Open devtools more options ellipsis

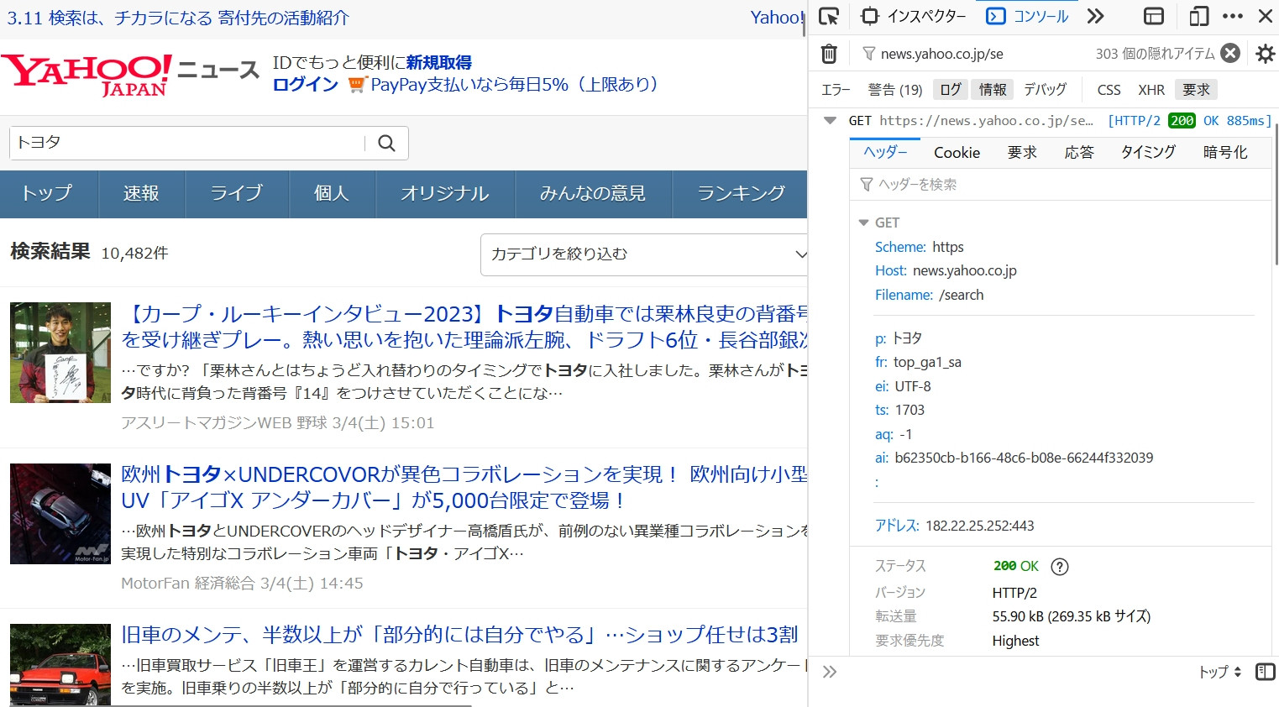coord(1233,16)
